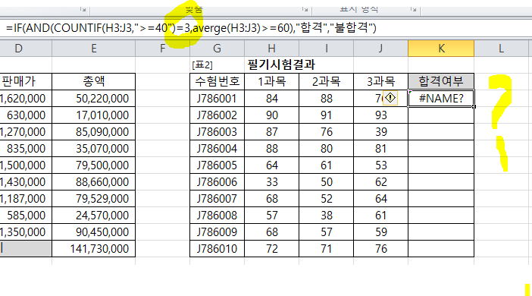Select cell J786007

(217, 198)
